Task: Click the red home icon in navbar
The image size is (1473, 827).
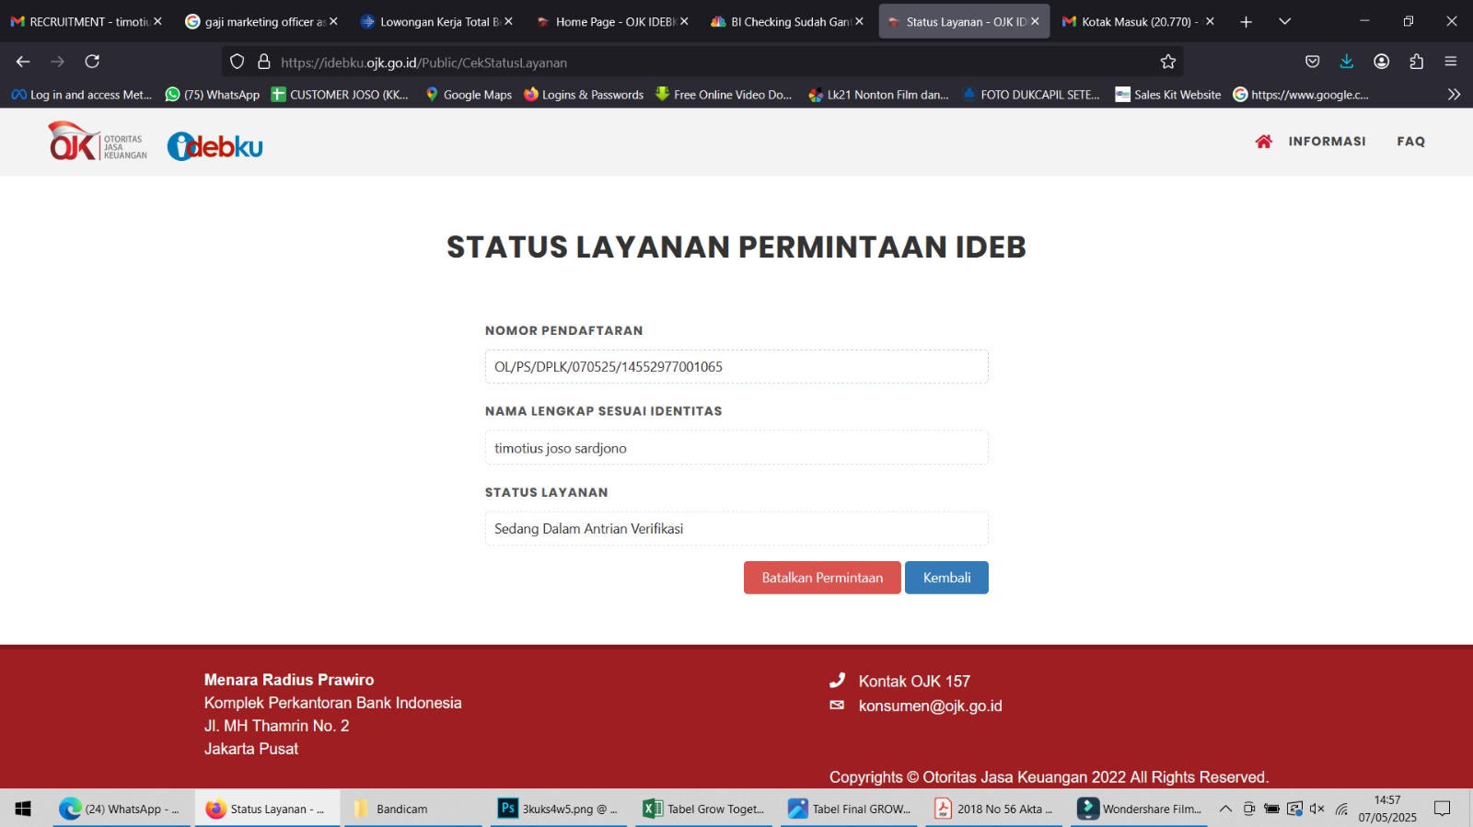Action: 1263,142
